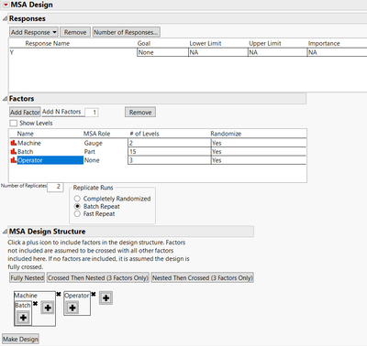Click the red bar icon beside Machine factor
This screenshot has height=346, width=367.
click(x=14, y=143)
